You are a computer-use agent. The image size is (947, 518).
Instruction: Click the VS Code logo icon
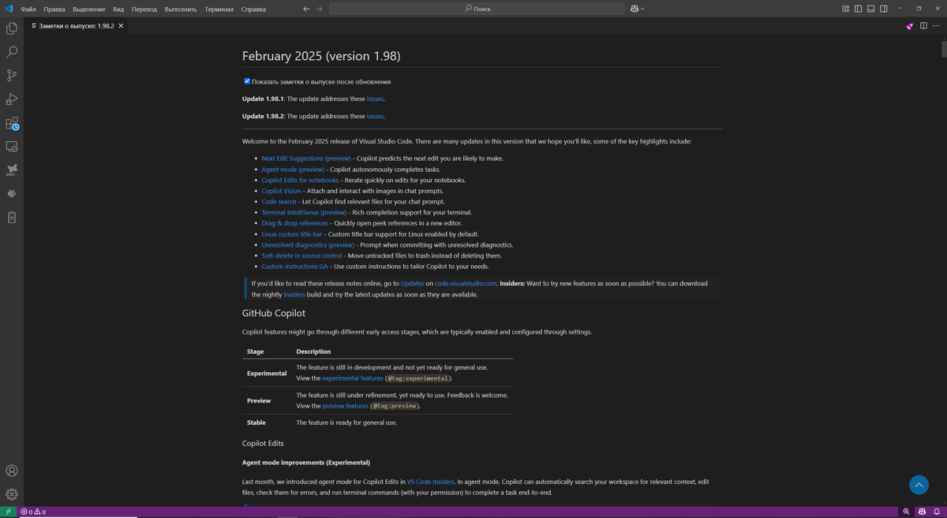tap(9, 9)
